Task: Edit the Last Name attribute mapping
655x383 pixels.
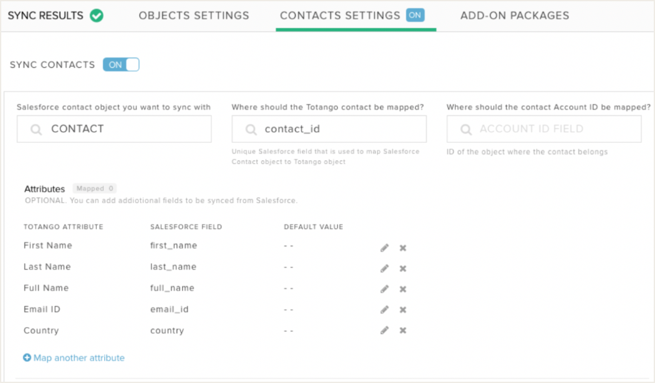Action: pyautogui.click(x=384, y=268)
